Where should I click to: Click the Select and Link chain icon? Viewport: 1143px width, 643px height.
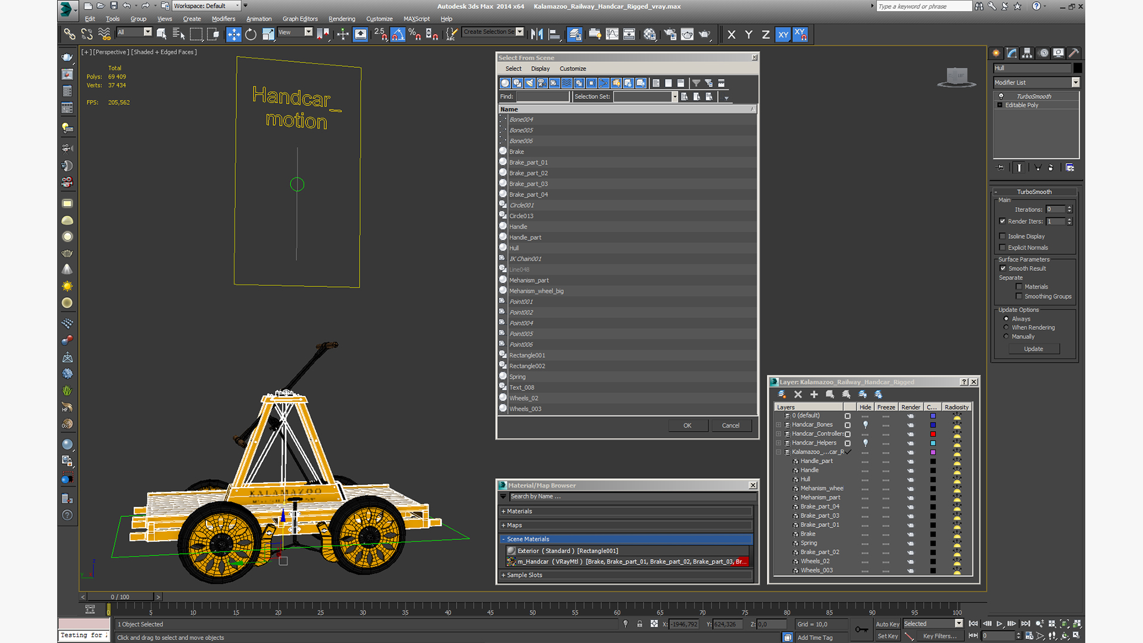pos(70,35)
